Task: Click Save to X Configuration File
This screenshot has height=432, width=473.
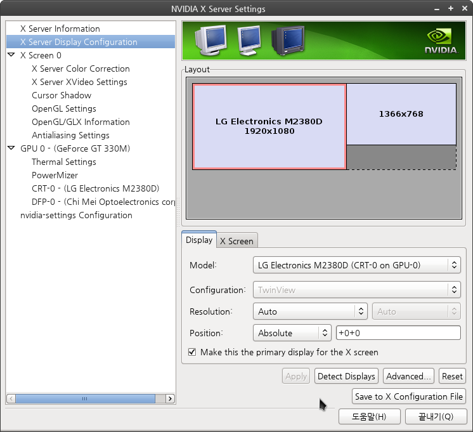Action: tap(409, 396)
